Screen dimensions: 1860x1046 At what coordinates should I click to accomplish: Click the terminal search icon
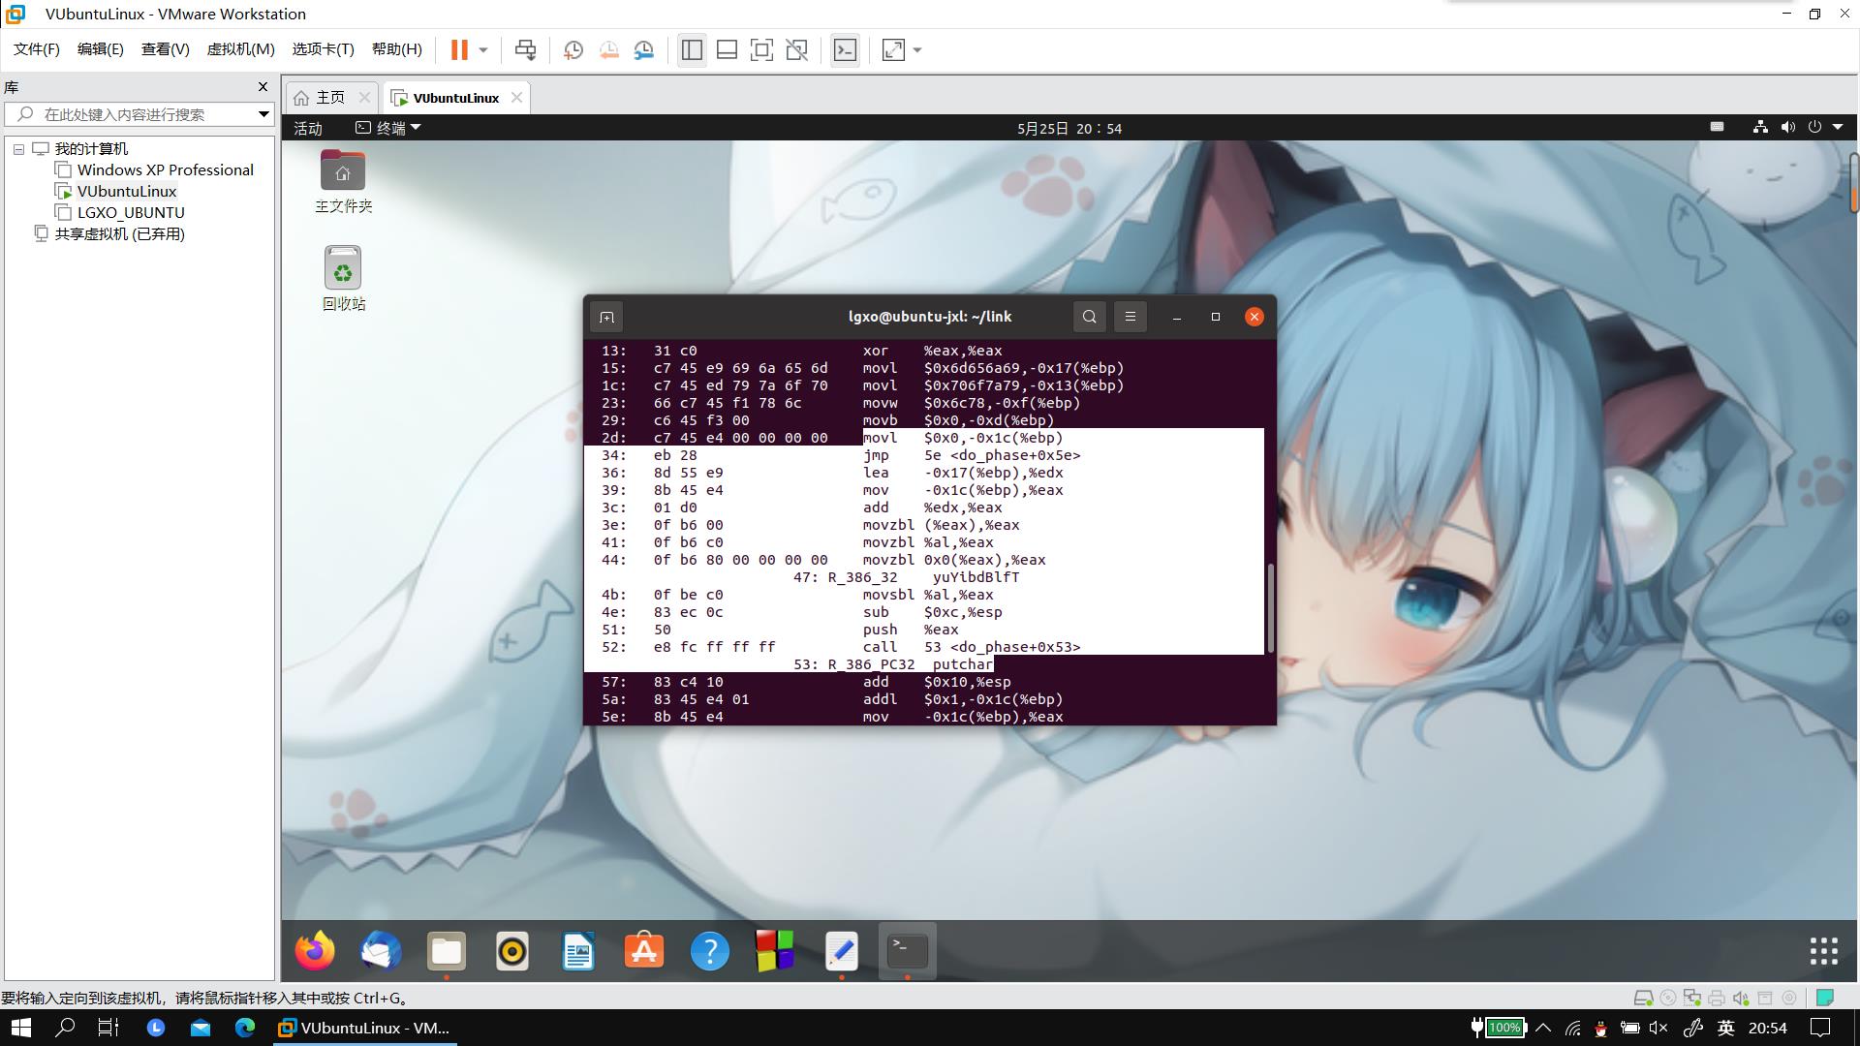[x=1089, y=317]
